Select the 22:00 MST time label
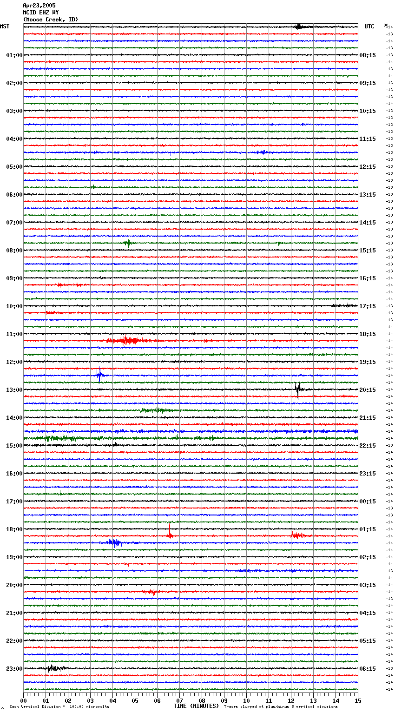 point(14,641)
